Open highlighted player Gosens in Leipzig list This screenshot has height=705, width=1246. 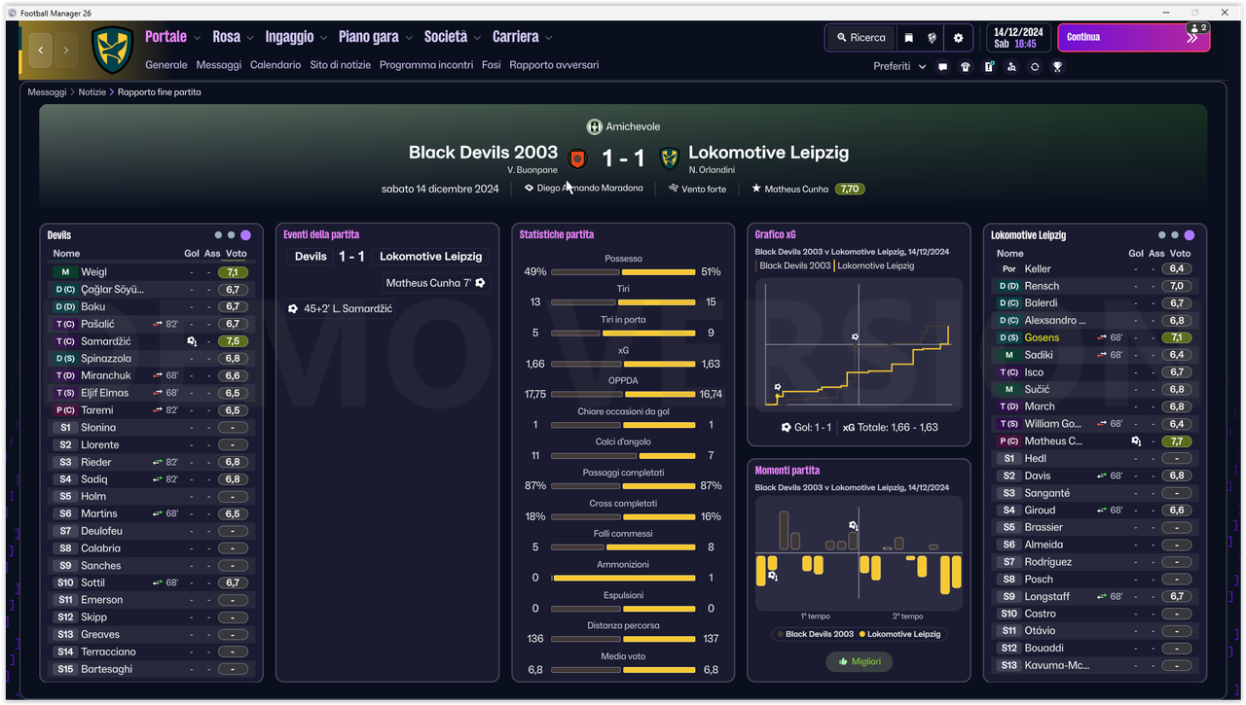point(1042,337)
